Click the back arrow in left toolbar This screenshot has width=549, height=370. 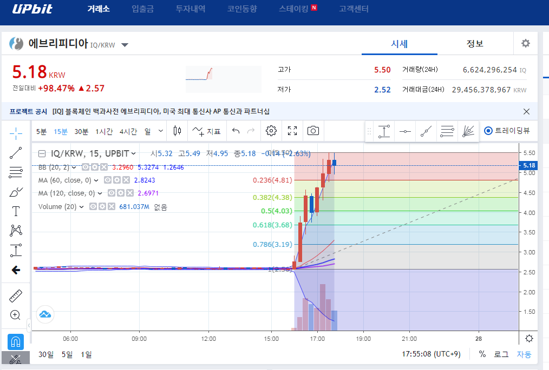tap(16, 270)
